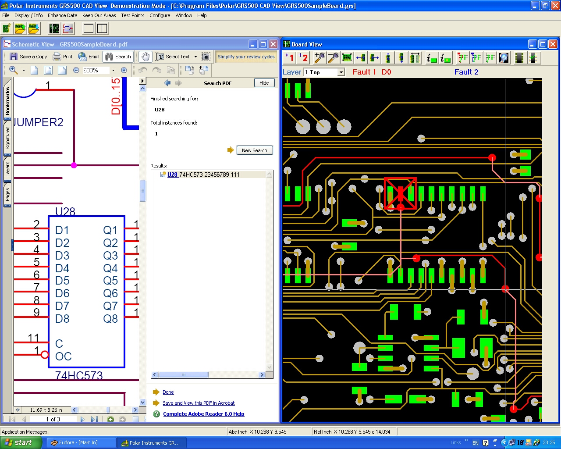Select the single window layout icon
This screenshot has width=561, height=449.
tap(89, 29)
